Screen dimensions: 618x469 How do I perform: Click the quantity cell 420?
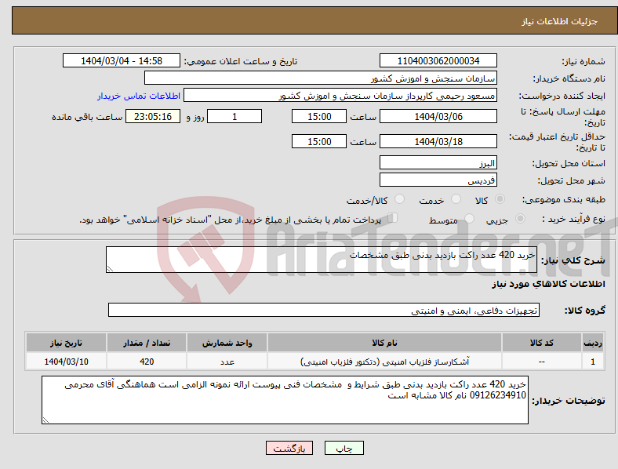pyautogui.click(x=147, y=362)
